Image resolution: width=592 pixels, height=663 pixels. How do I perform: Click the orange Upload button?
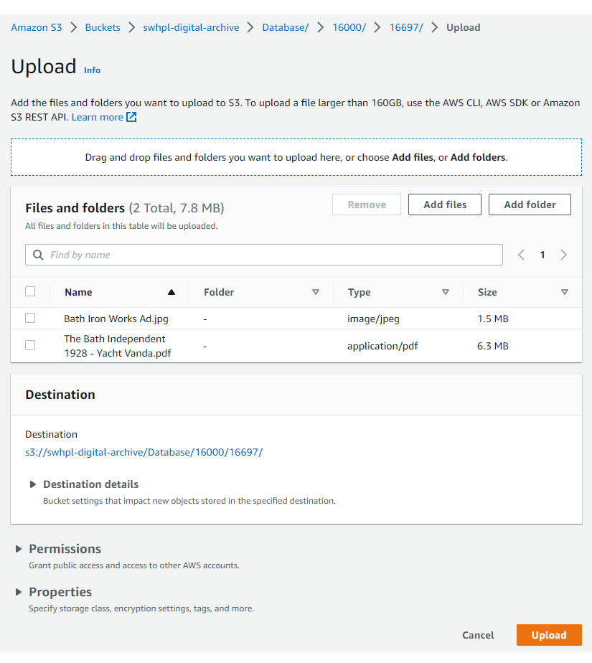click(x=549, y=635)
